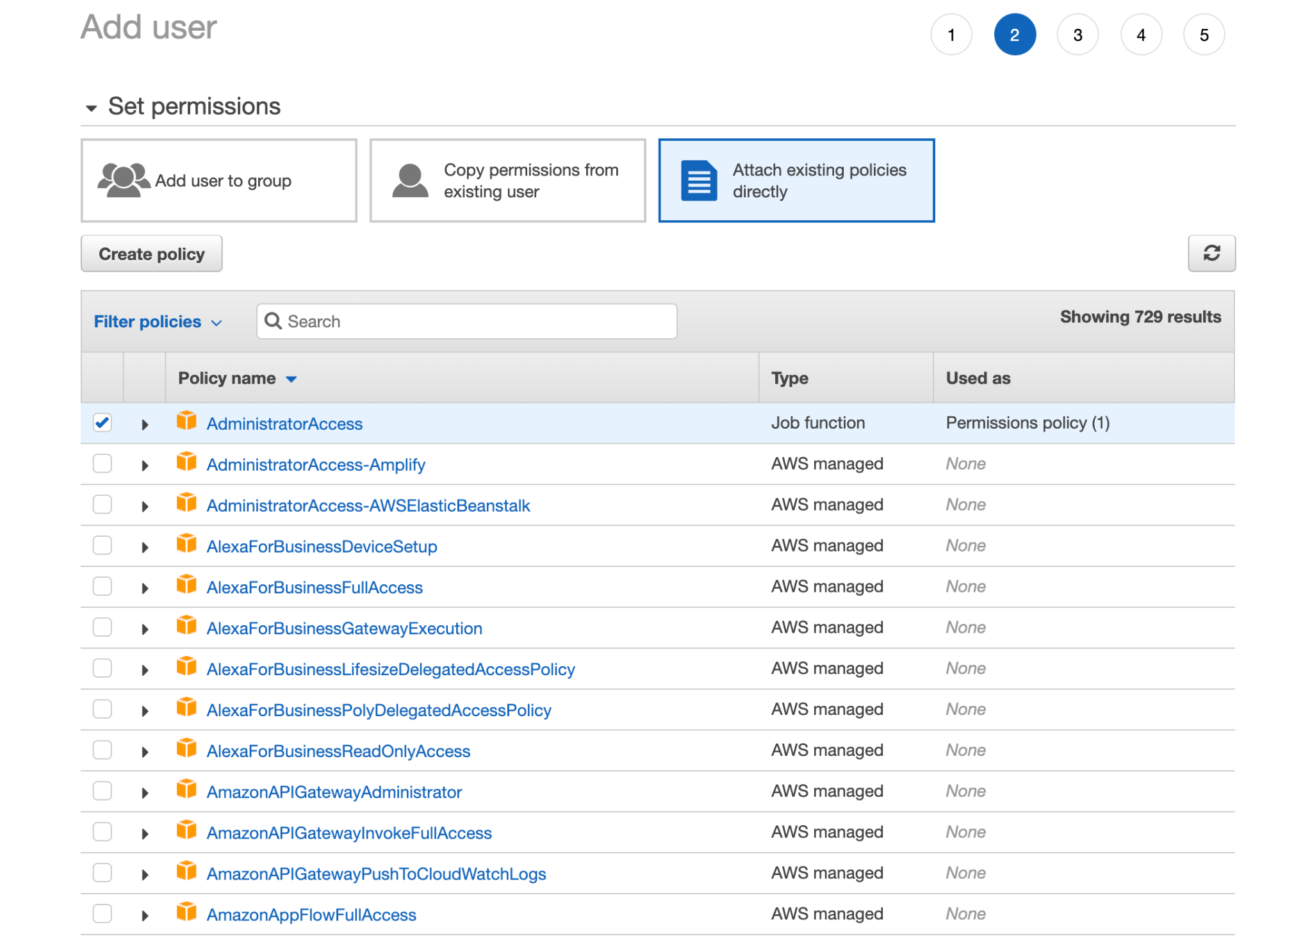Click the policy icon beside AdministratorAccess-Amplify
1312x941 pixels.
(x=186, y=462)
